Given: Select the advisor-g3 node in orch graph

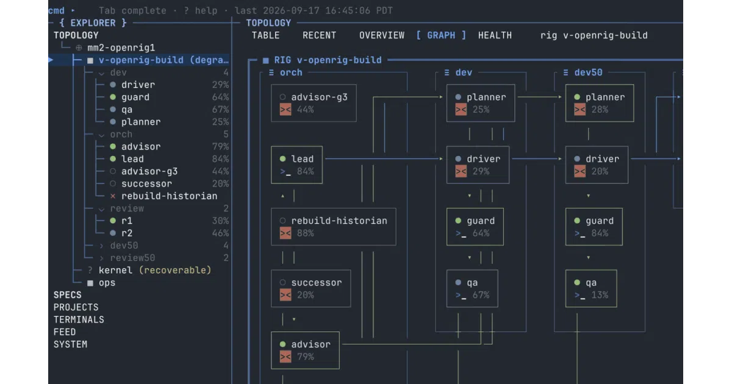Looking at the screenshot, I should point(314,103).
